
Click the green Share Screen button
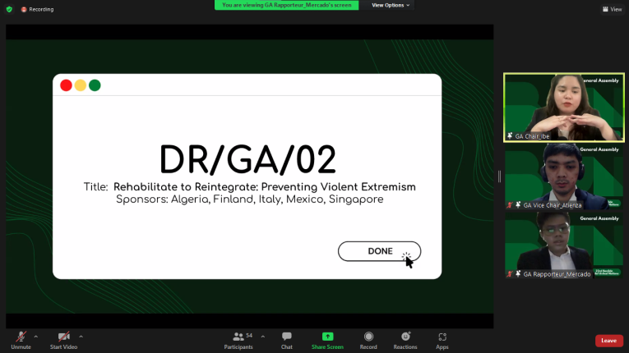click(327, 341)
